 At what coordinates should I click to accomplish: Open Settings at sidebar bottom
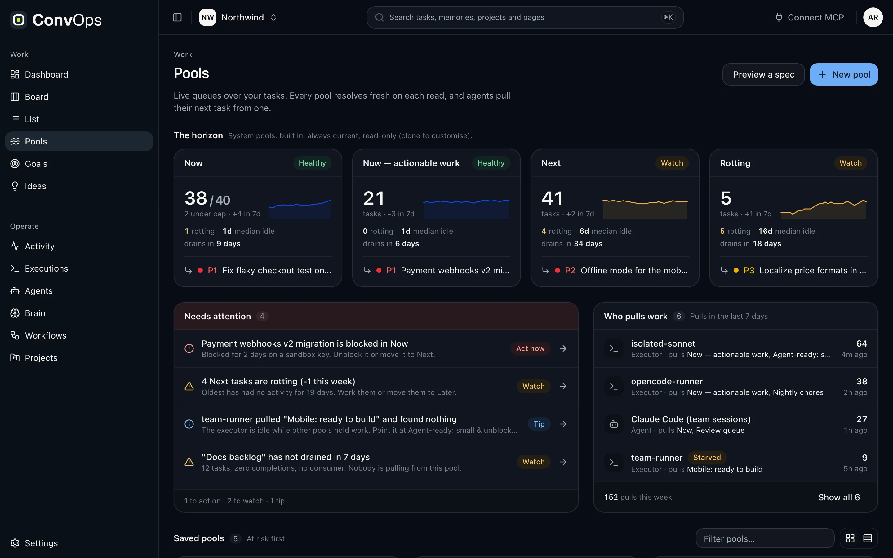(x=79, y=543)
